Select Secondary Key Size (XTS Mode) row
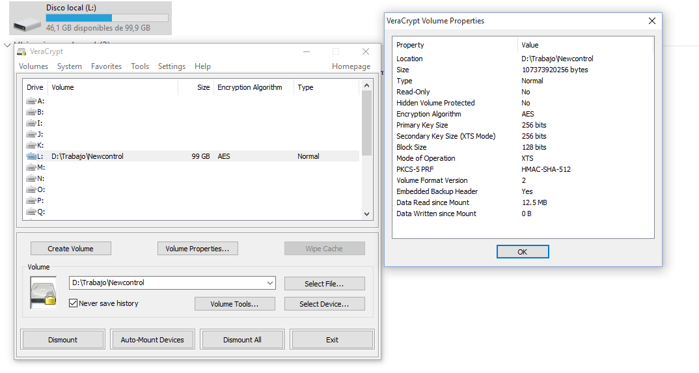 coord(523,136)
